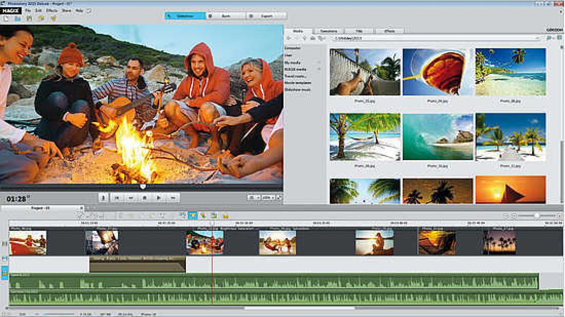Adjust the timeline zoom slider
Screen dimensions: 565x317
coord(537,215)
